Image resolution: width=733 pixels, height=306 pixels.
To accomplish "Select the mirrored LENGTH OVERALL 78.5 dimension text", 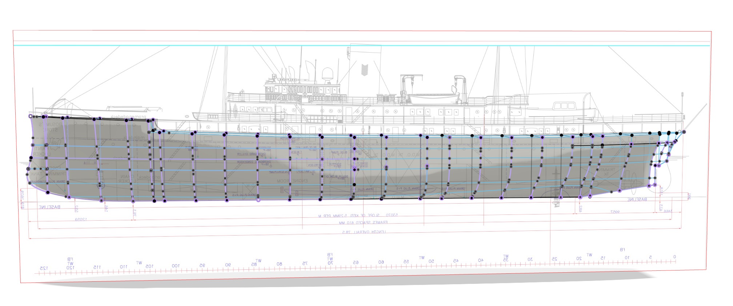I will point(364,232).
